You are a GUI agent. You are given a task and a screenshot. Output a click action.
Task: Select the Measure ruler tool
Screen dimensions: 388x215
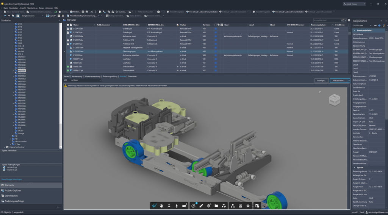click(x=201, y=206)
